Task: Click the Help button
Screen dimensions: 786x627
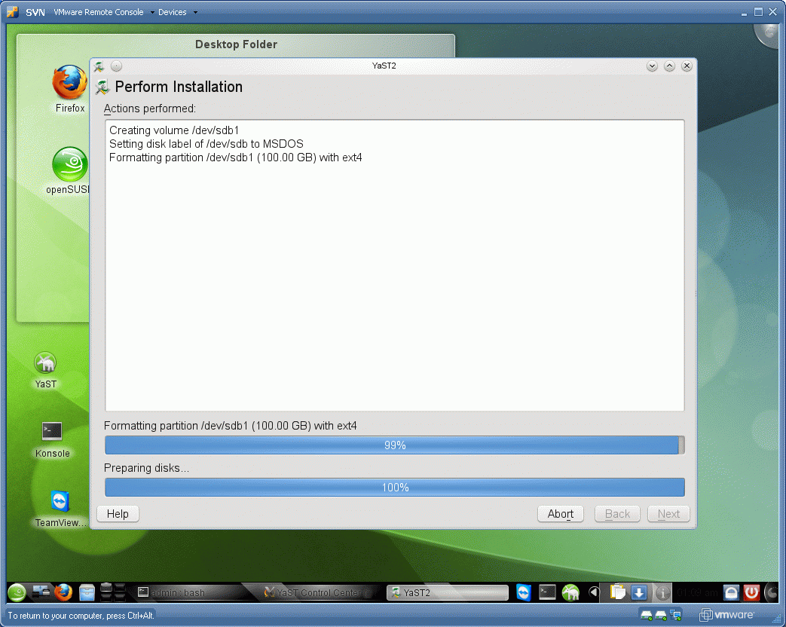Action: coord(118,514)
